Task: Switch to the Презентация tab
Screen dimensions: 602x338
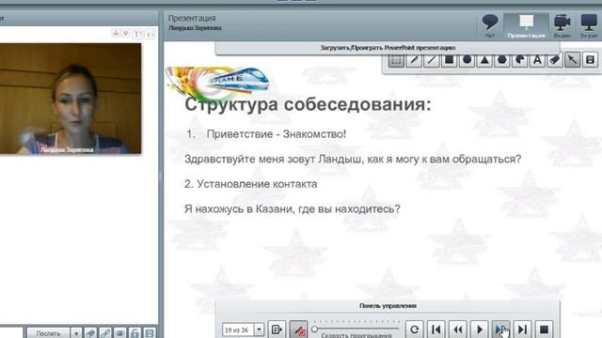Action: pos(526,25)
